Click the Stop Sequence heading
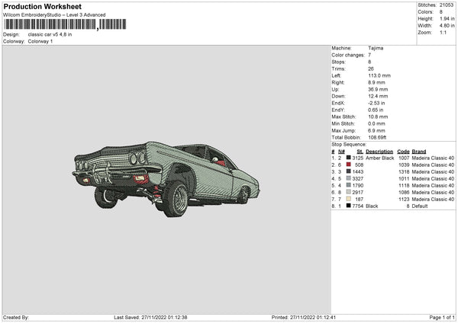The width and height of the screenshot is (458, 323). coord(349,143)
